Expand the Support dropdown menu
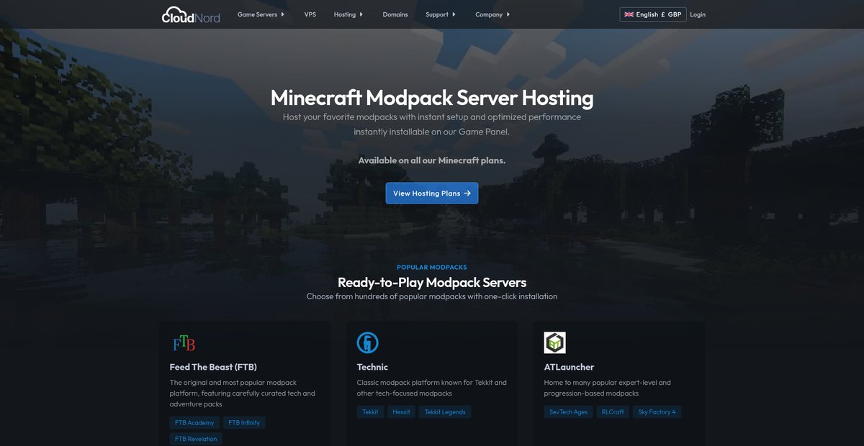 click(441, 14)
